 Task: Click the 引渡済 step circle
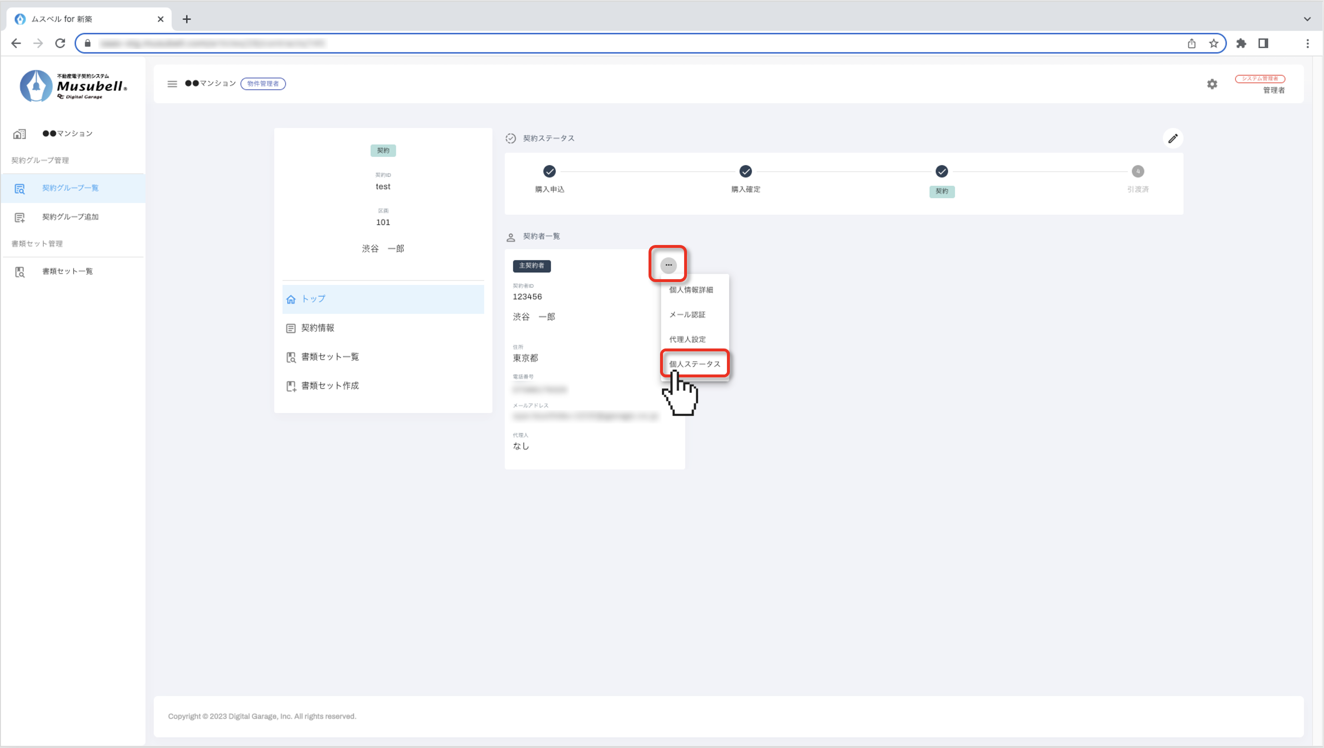[1137, 171]
